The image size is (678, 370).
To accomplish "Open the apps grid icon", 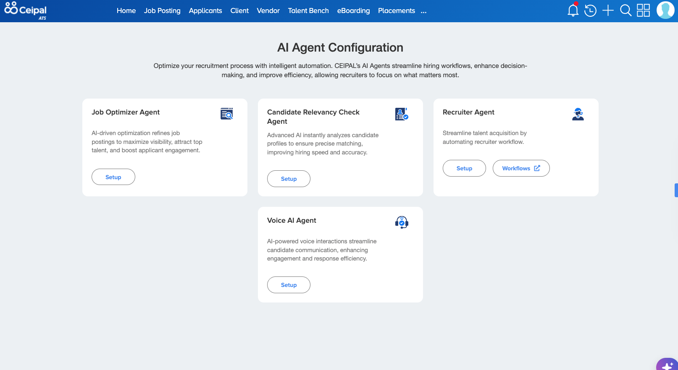I will click(643, 10).
